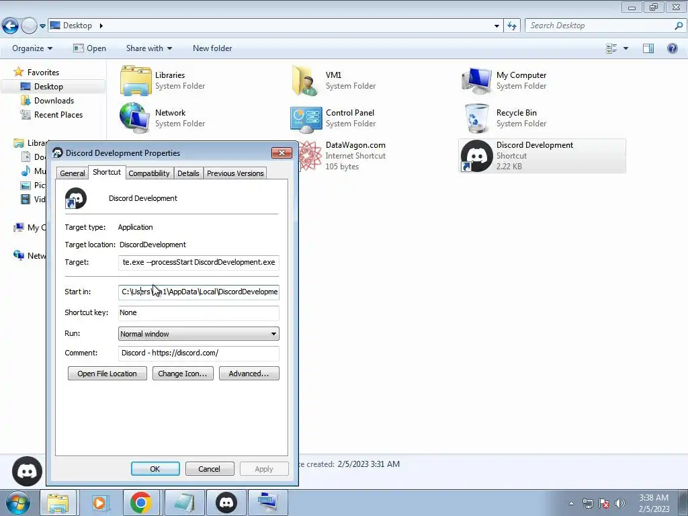Launch Windows Media Player from taskbar
This screenshot has height=516, width=688.
[99, 503]
